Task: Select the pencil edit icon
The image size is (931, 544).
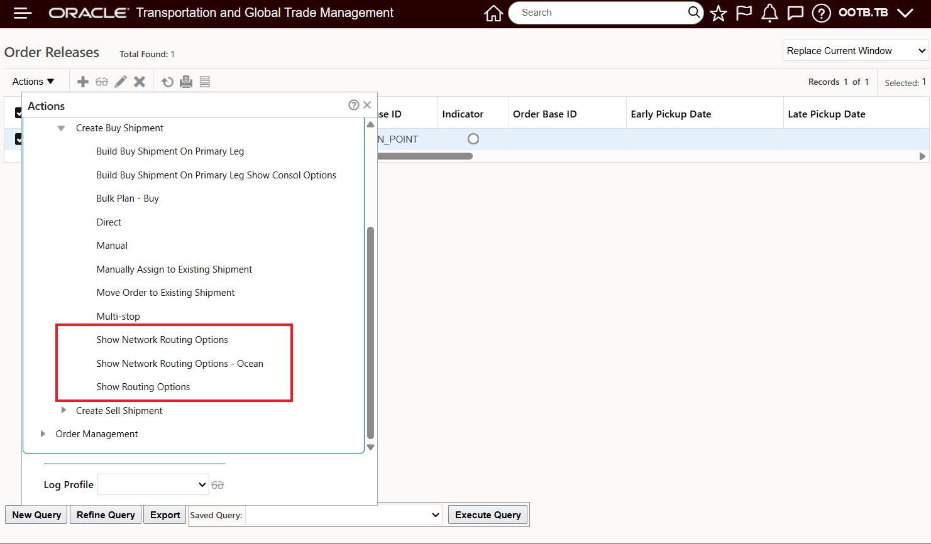Action: (121, 81)
